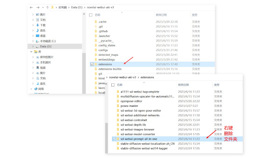Select sd-webui-additional-networks folder name

pyautogui.click(x=140, y=115)
